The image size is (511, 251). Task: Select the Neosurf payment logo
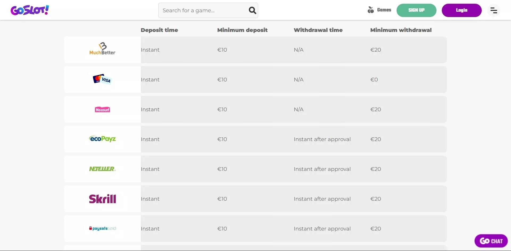tap(102, 110)
